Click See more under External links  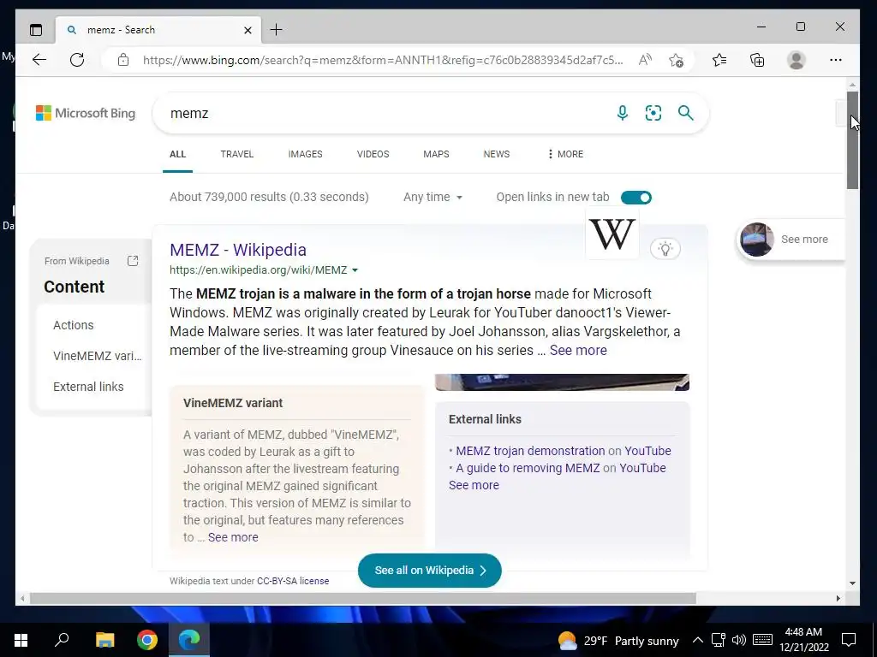(473, 486)
